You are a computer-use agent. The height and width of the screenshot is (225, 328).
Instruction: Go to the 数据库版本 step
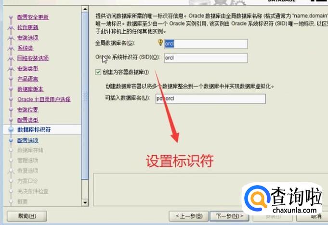[x=30, y=89]
